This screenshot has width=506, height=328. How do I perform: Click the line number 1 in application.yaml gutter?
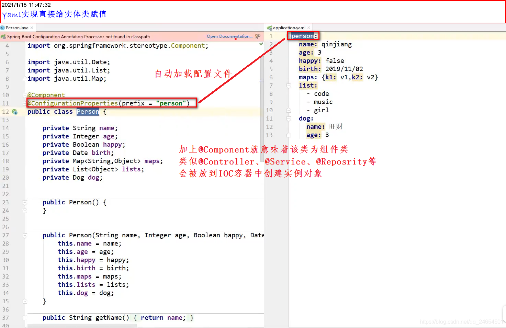click(x=271, y=36)
